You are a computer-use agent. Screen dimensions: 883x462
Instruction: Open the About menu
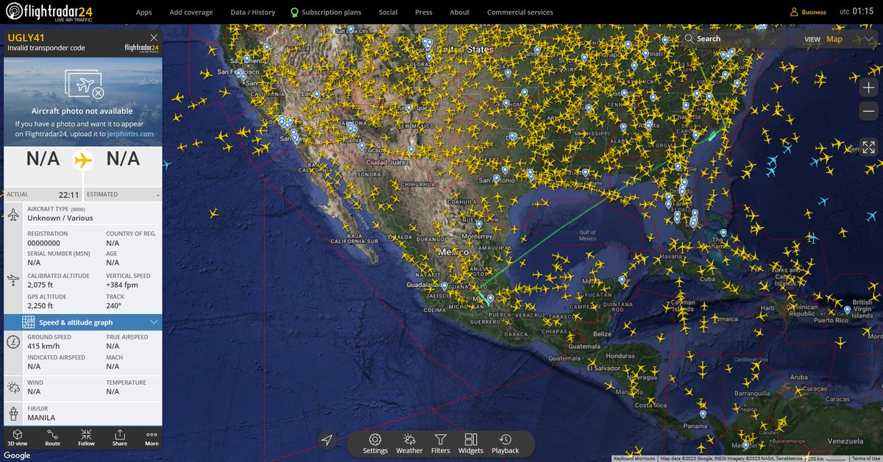460,13
